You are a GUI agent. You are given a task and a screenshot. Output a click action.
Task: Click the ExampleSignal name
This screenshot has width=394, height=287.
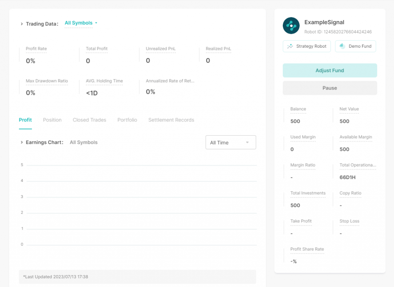point(324,22)
